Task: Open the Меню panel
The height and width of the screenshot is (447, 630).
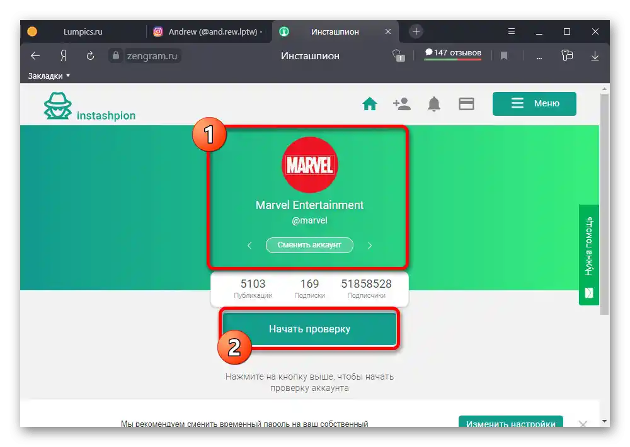Action: pos(534,103)
